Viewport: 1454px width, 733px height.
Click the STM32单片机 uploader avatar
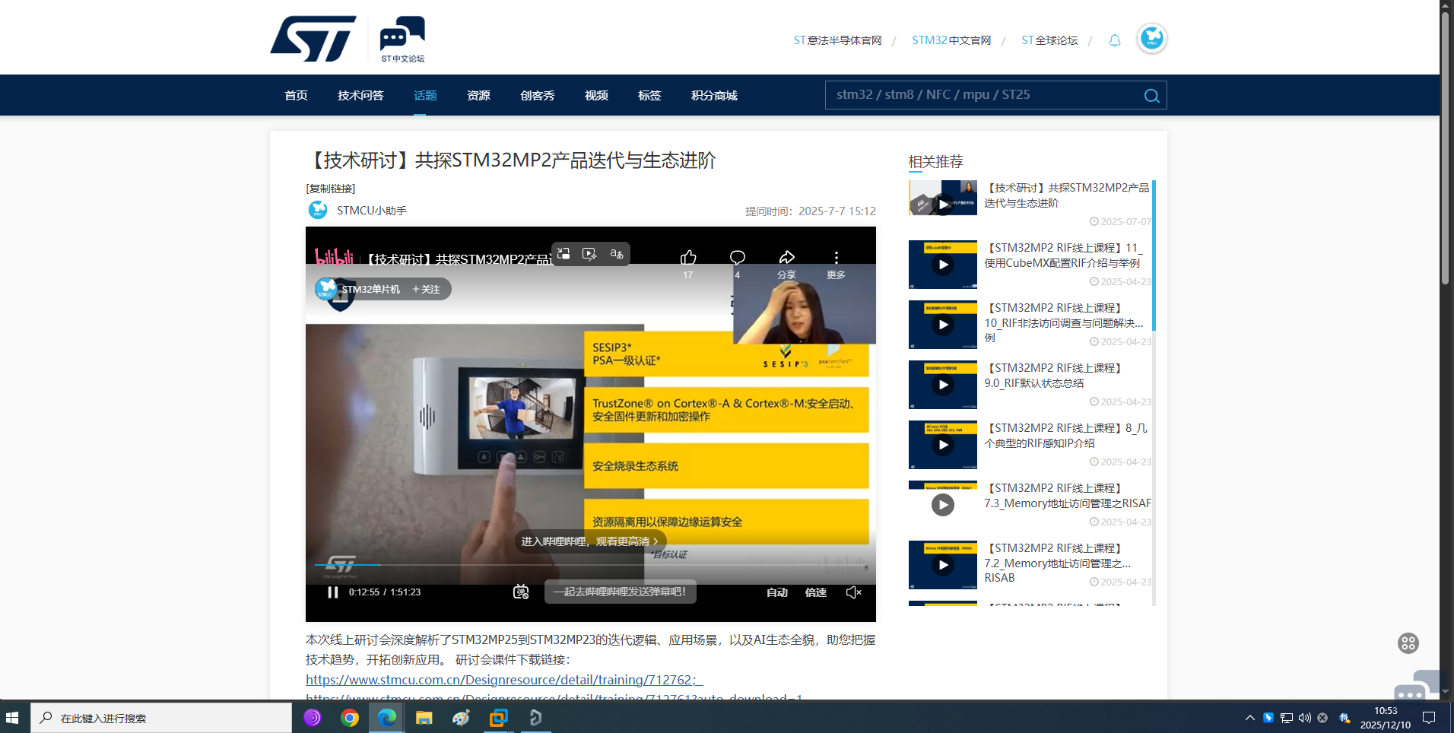326,289
